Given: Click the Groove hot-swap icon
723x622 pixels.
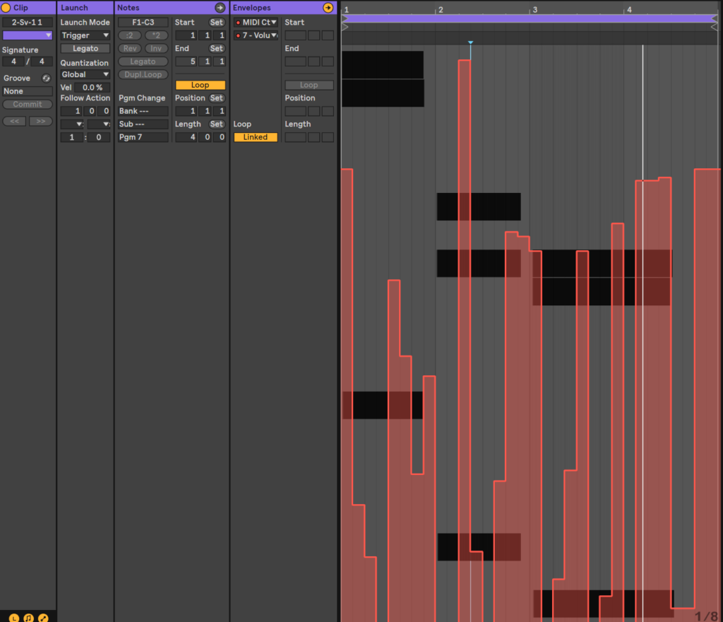Looking at the screenshot, I should [47, 78].
